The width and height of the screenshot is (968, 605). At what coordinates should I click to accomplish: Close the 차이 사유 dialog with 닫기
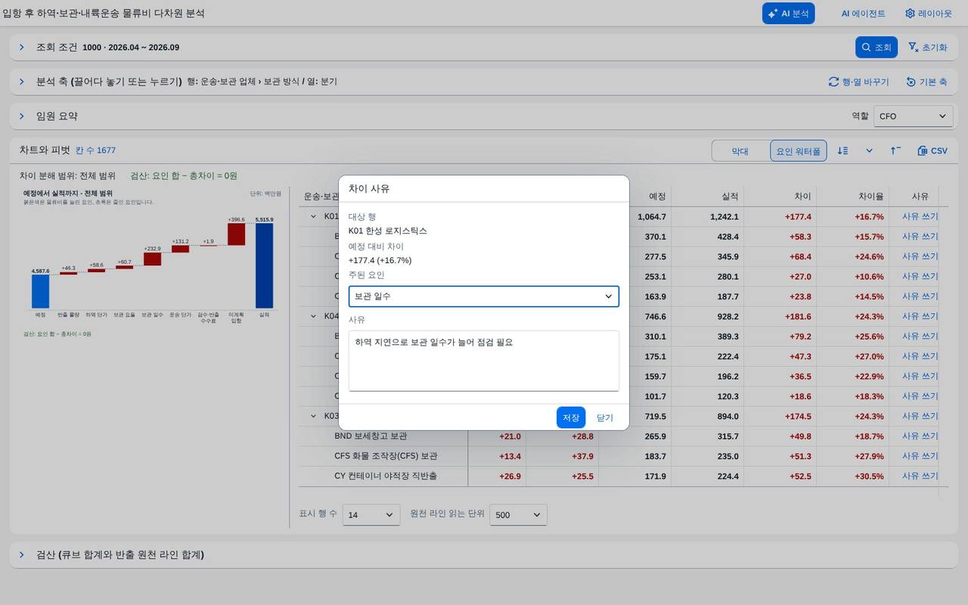click(605, 417)
